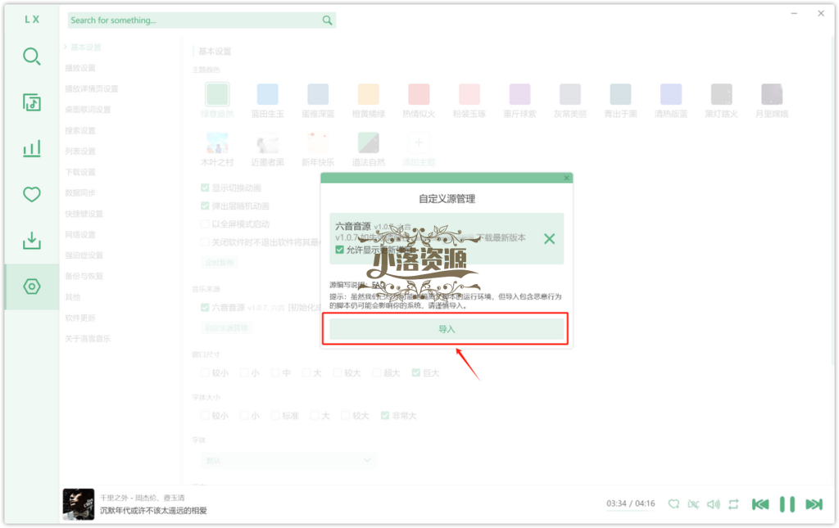Open 播放设置 in settings menu
The height and width of the screenshot is (528, 839).
(x=80, y=68)
